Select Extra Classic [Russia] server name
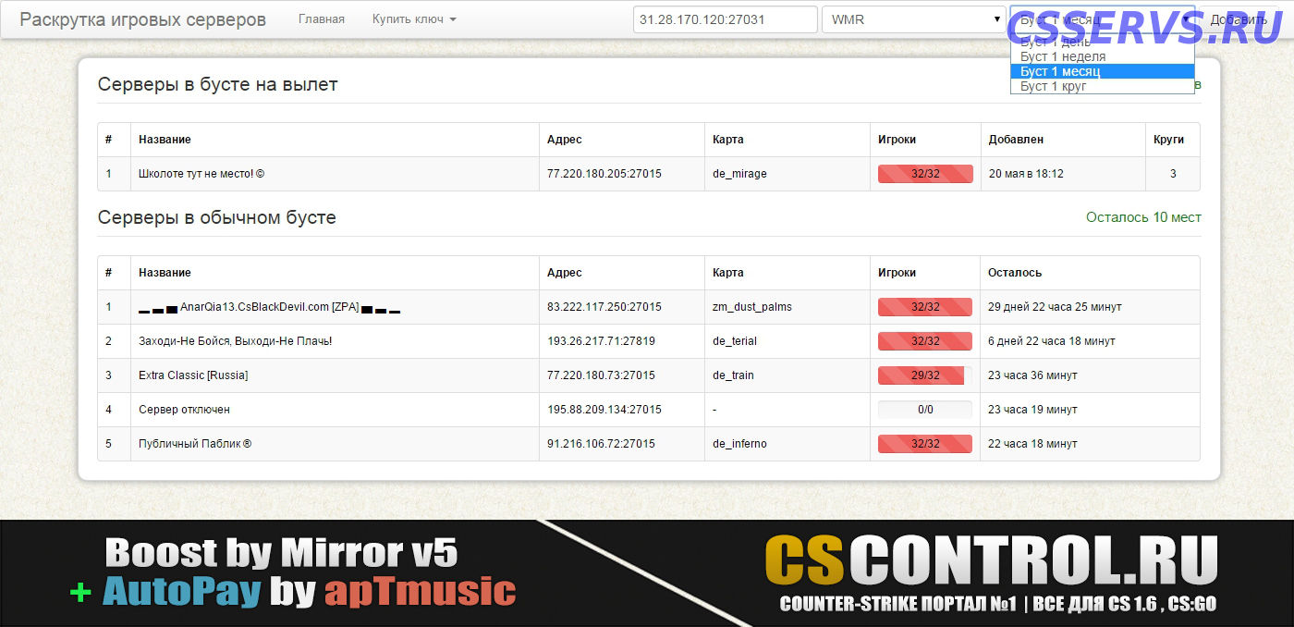This screenshot has height=627, width=1294. pyautogui.click(x=193, y=375)
